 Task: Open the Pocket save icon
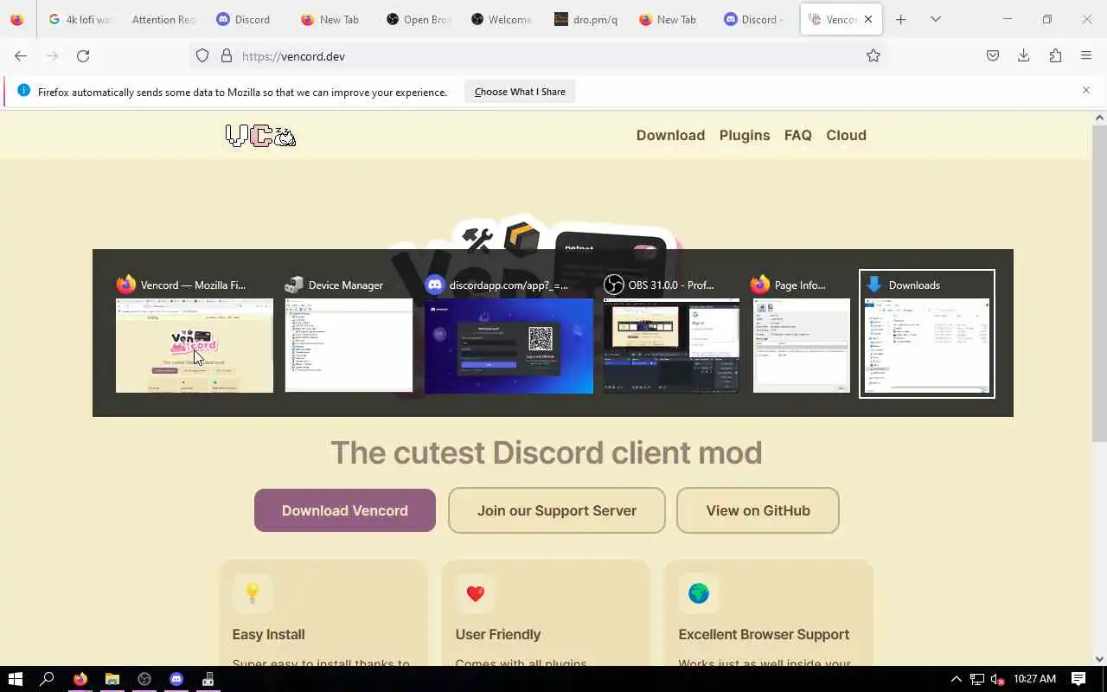click(993, 56)
